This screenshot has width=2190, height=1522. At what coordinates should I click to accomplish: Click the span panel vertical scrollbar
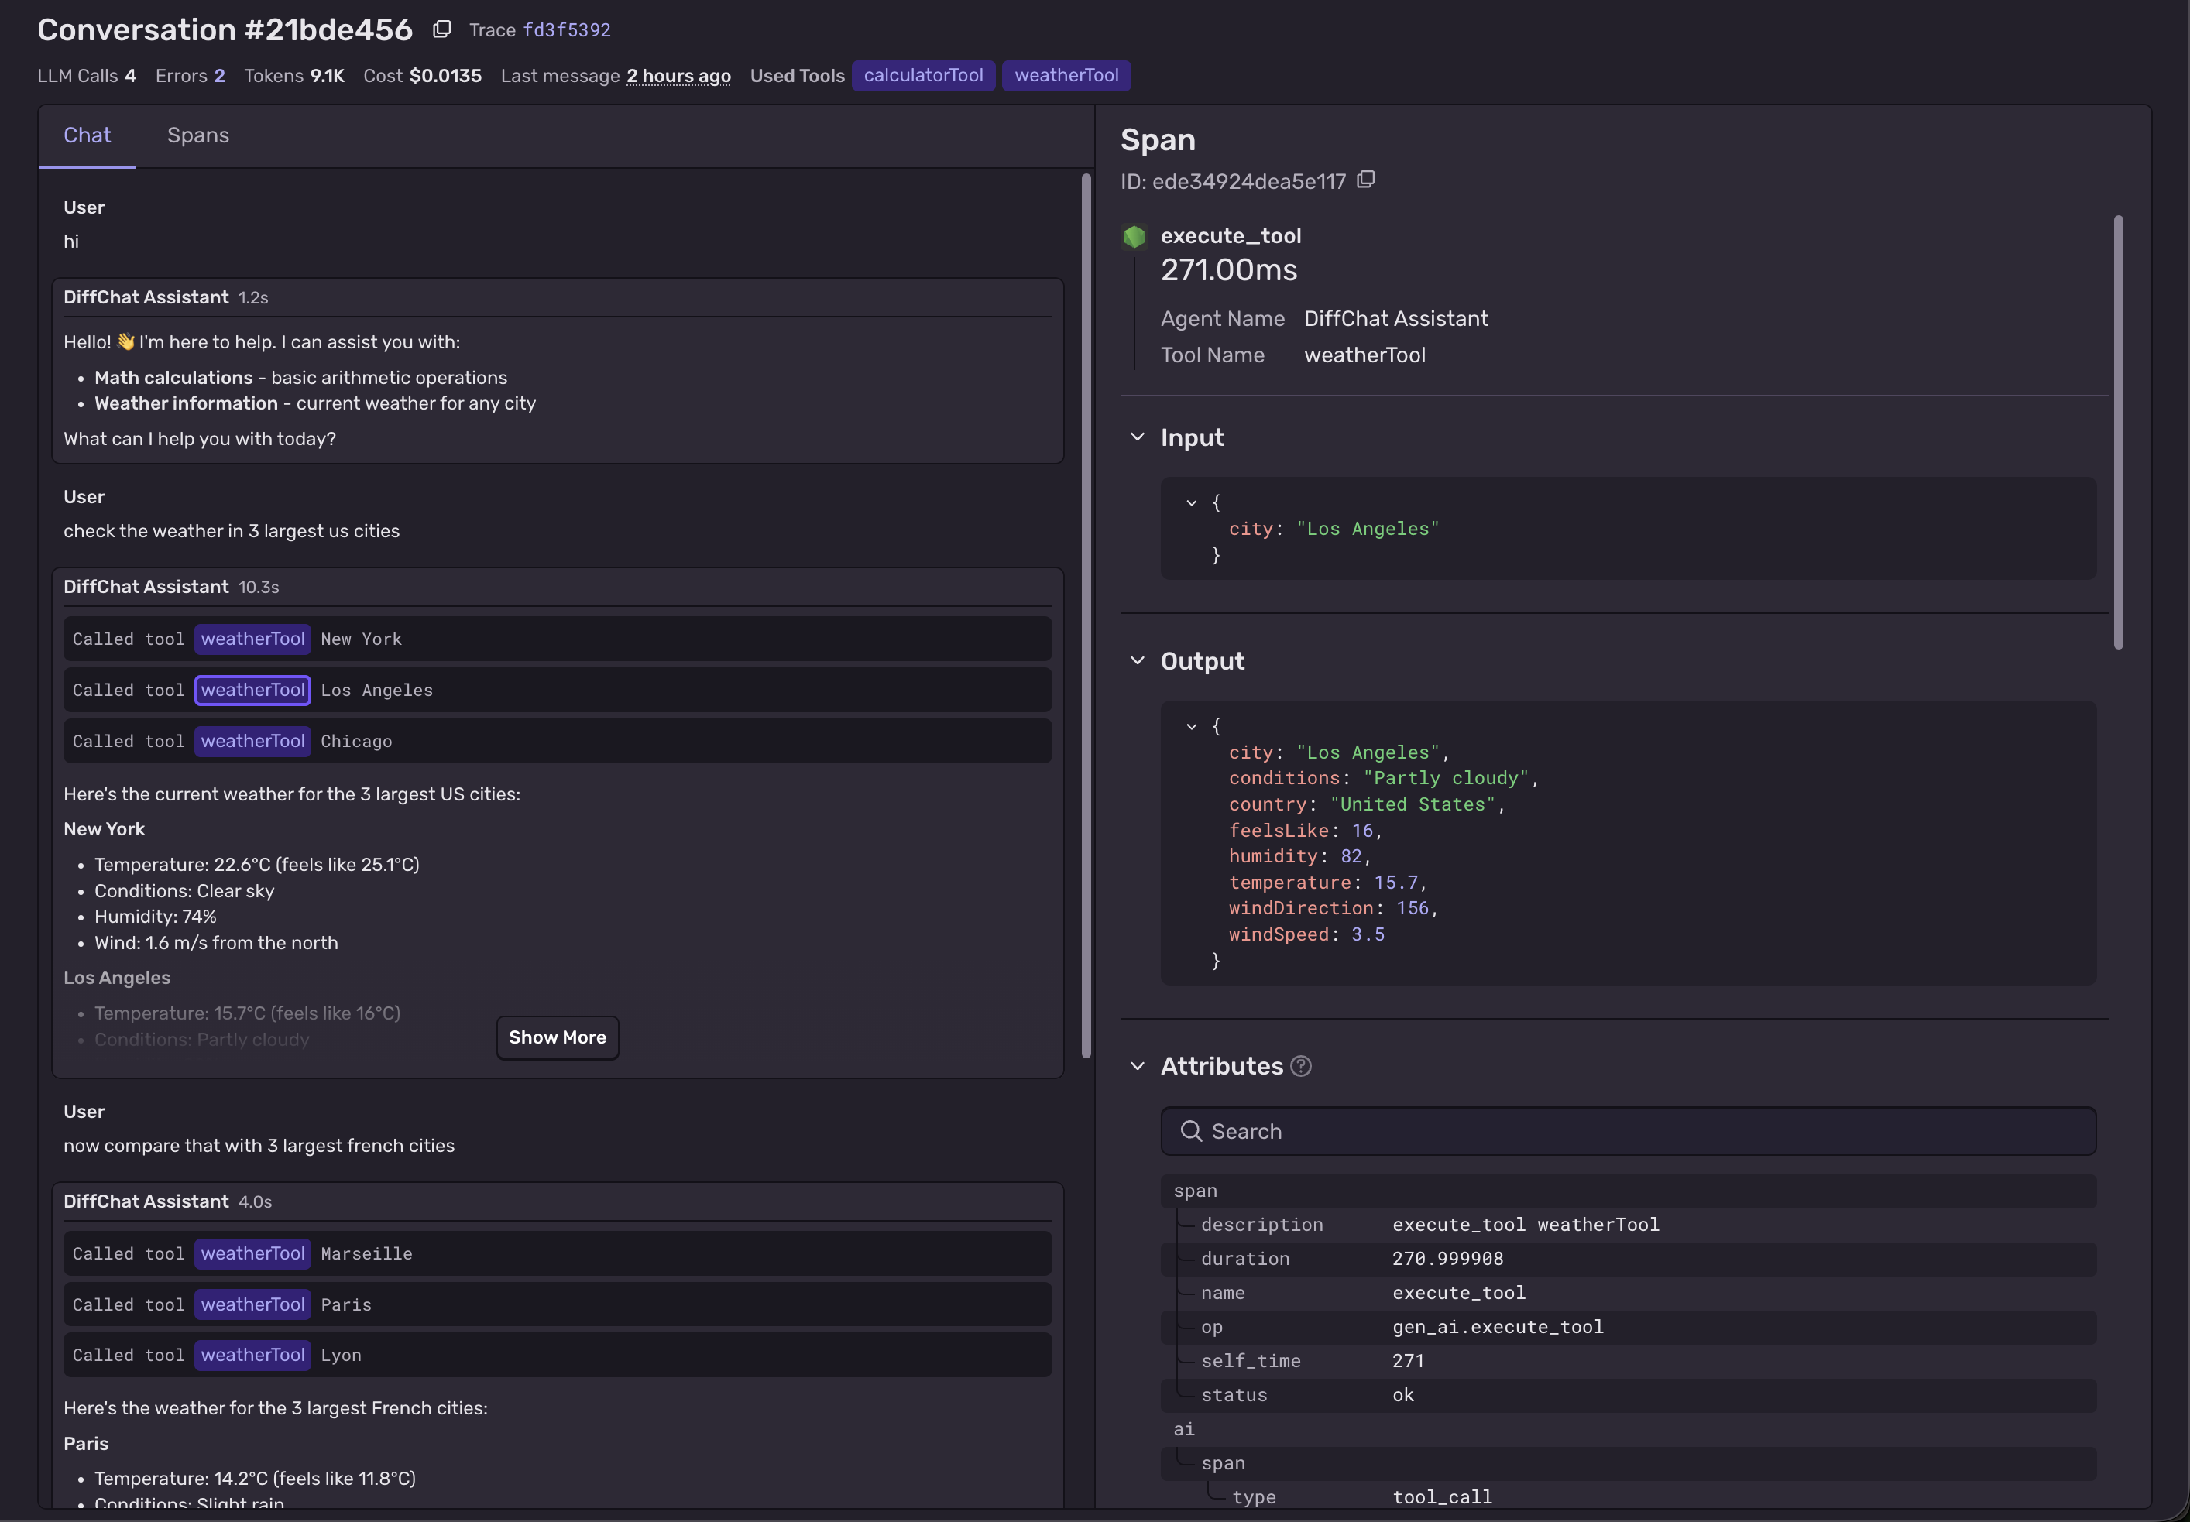click(x=2117, y=432)
